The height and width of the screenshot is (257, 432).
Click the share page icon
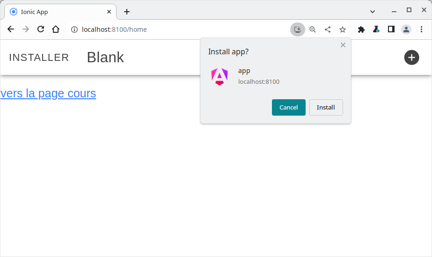(x=328, y=29)
